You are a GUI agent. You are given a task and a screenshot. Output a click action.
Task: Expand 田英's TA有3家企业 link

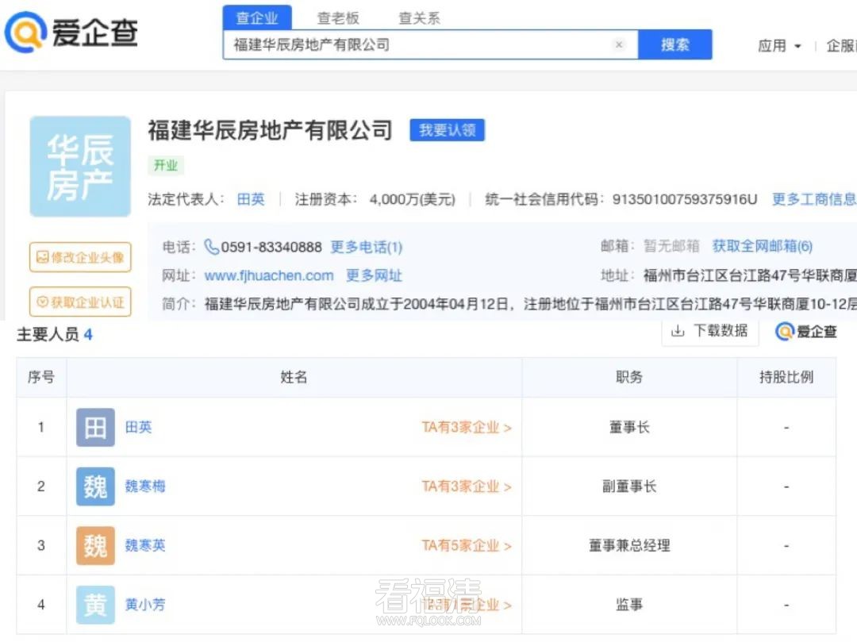click(x=466, y=428)
